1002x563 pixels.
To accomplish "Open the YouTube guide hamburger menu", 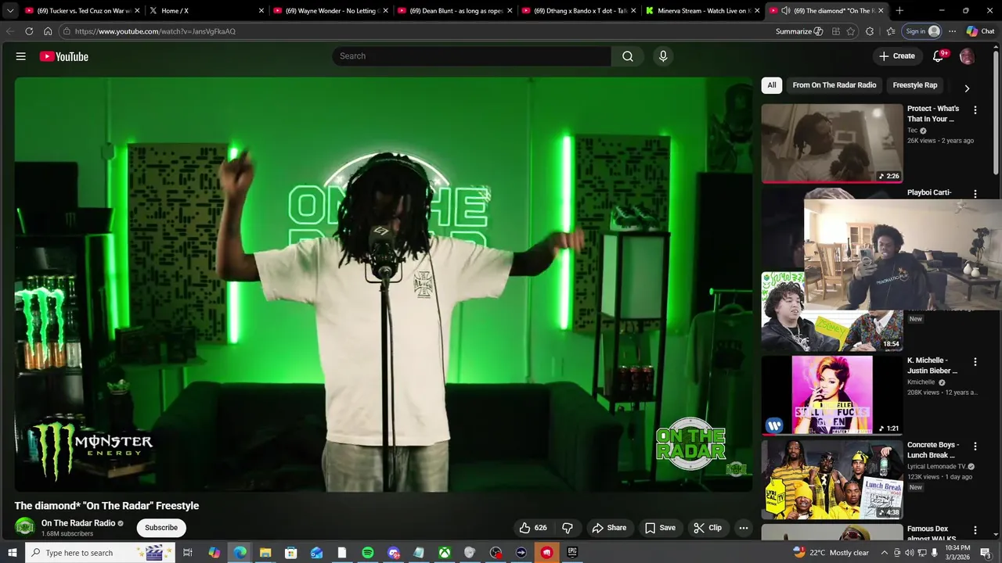I will (x=21, y=56).
